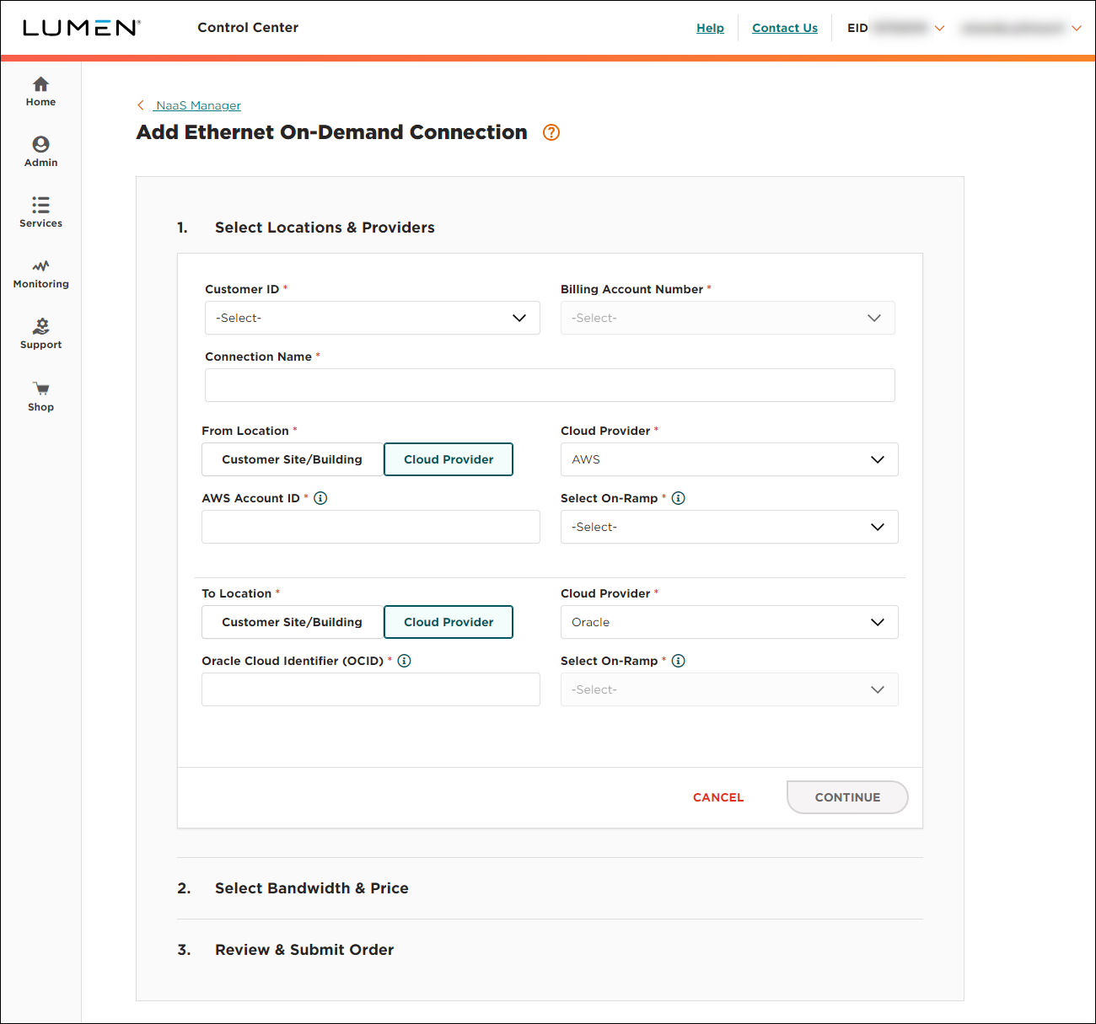Select Cloud Provider for To Location
1096x1024 pixels.
[x=449, y=622]
